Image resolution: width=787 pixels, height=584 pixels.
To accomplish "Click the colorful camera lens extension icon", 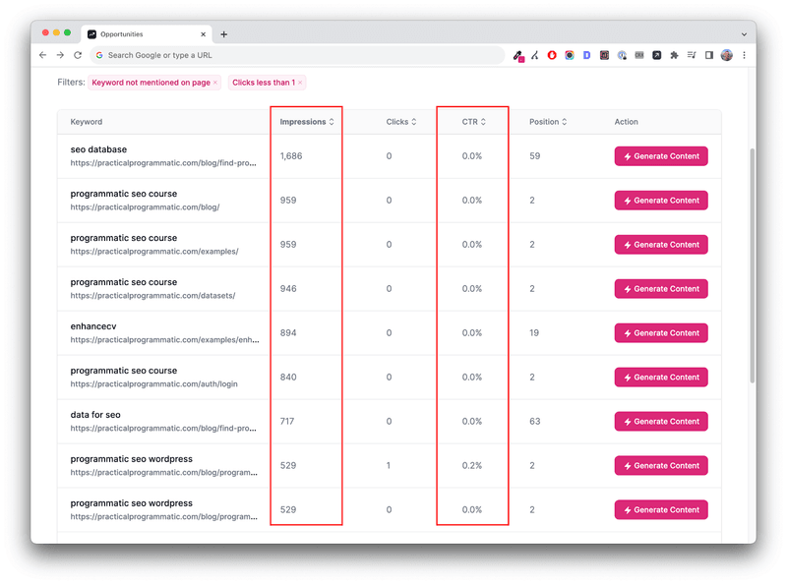I will (x=570, y=55).
